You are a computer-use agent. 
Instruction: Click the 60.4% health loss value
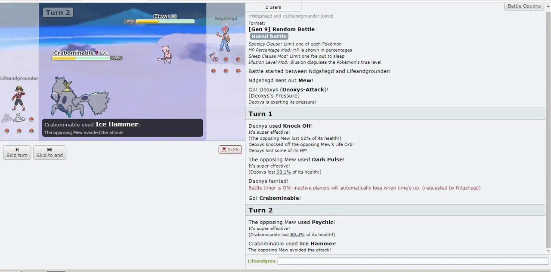tap(297, 235)
